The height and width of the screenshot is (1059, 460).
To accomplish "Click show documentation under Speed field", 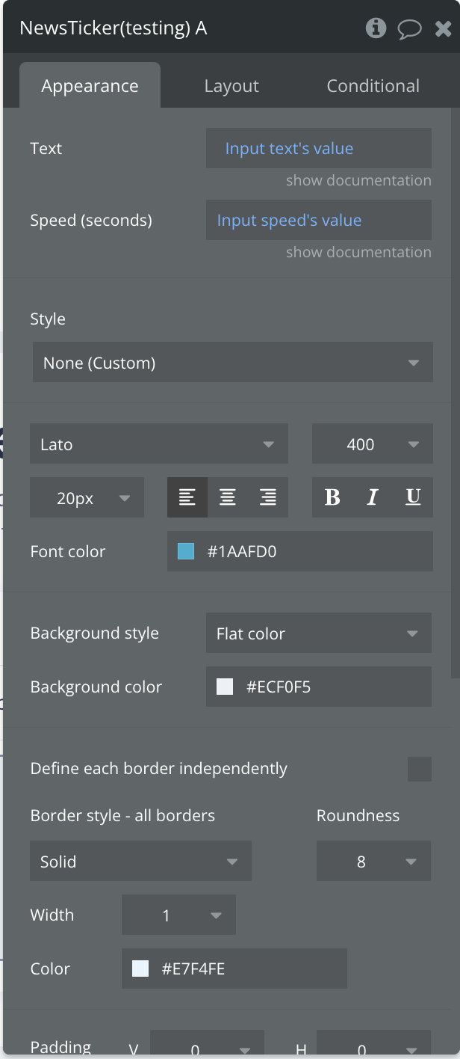I will pyautogui.click(x=358, y=252).
